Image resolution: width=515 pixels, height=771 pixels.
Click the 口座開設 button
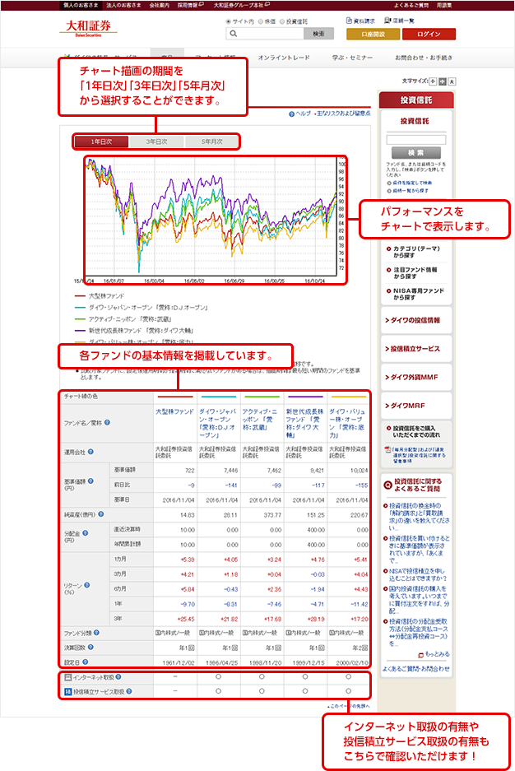click(373, 34)
